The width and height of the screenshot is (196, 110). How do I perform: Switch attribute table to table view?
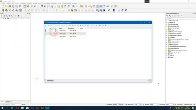click(150, 81)
